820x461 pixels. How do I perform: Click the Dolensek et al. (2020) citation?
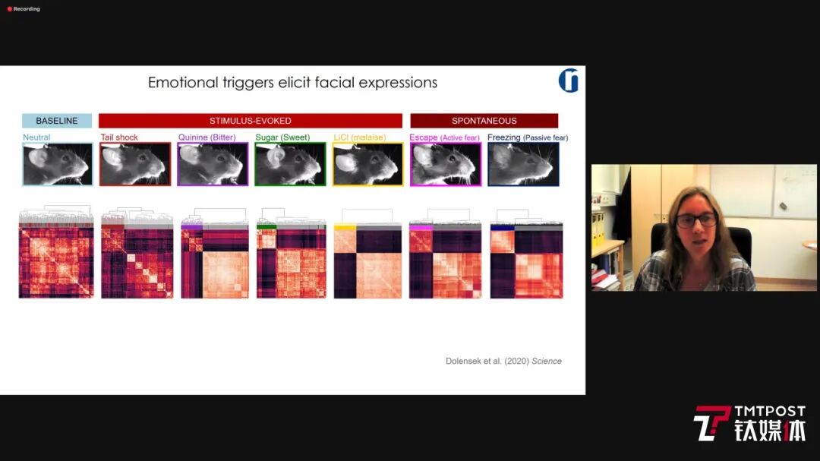pos(503,361)
